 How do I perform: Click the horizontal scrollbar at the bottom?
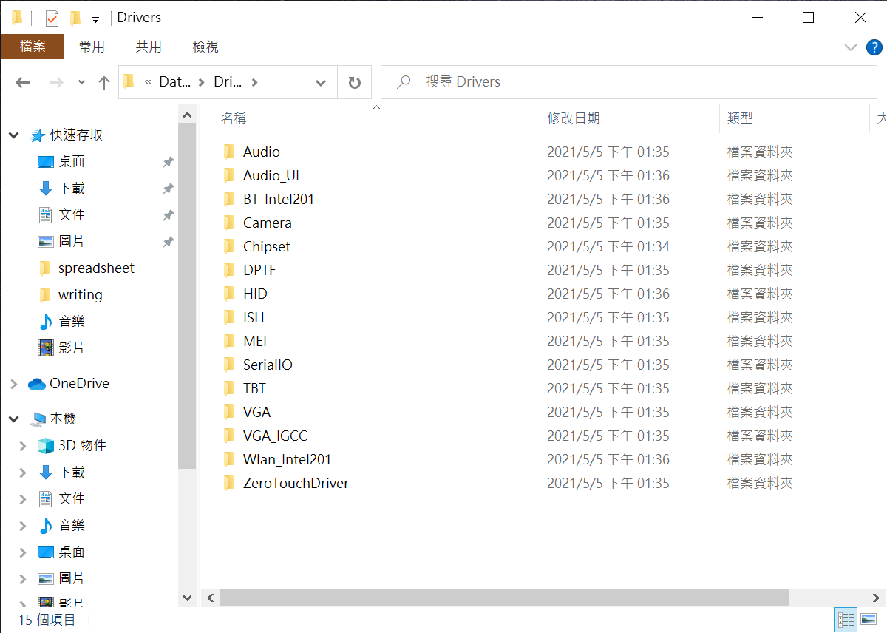[504, 598]
